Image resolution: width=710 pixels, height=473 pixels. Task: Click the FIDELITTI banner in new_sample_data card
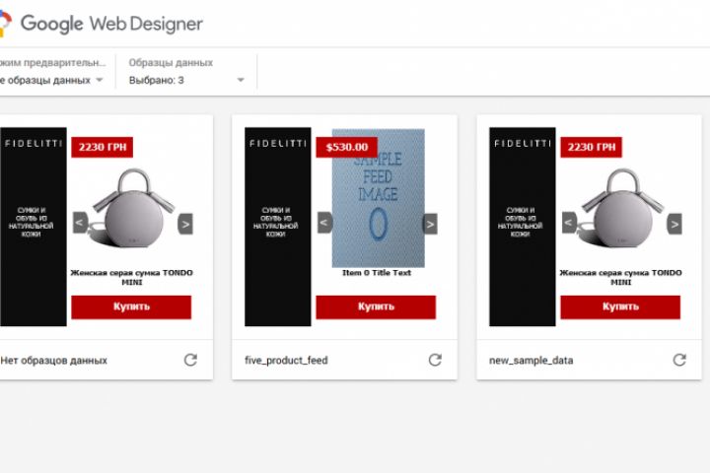[x=523, y=227]
